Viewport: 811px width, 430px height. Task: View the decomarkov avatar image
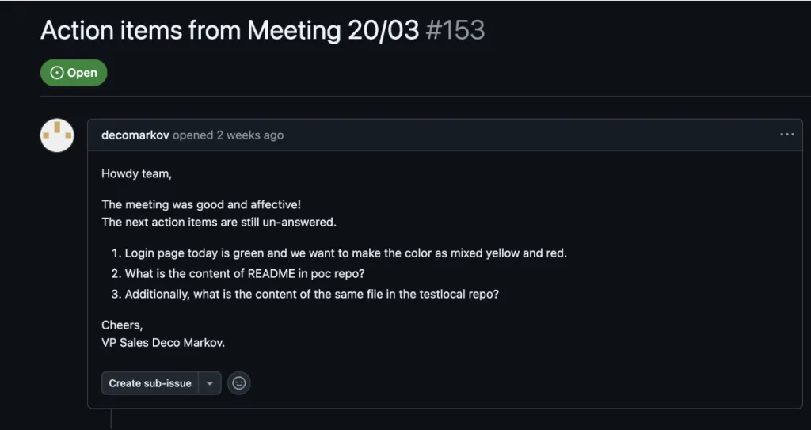tap(57, 135)
